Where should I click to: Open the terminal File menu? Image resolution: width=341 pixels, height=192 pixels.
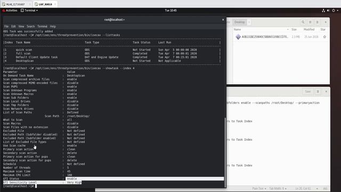[6, 26]
